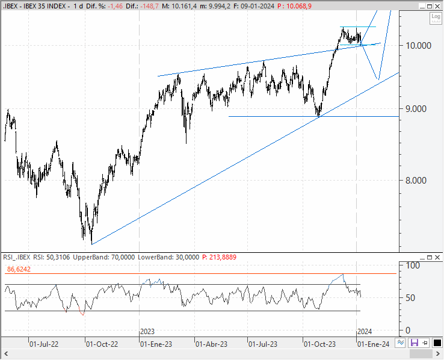Click the '01-Jul-23' date axis label
This screenshot has height=360, width=444.
[263, 344]
